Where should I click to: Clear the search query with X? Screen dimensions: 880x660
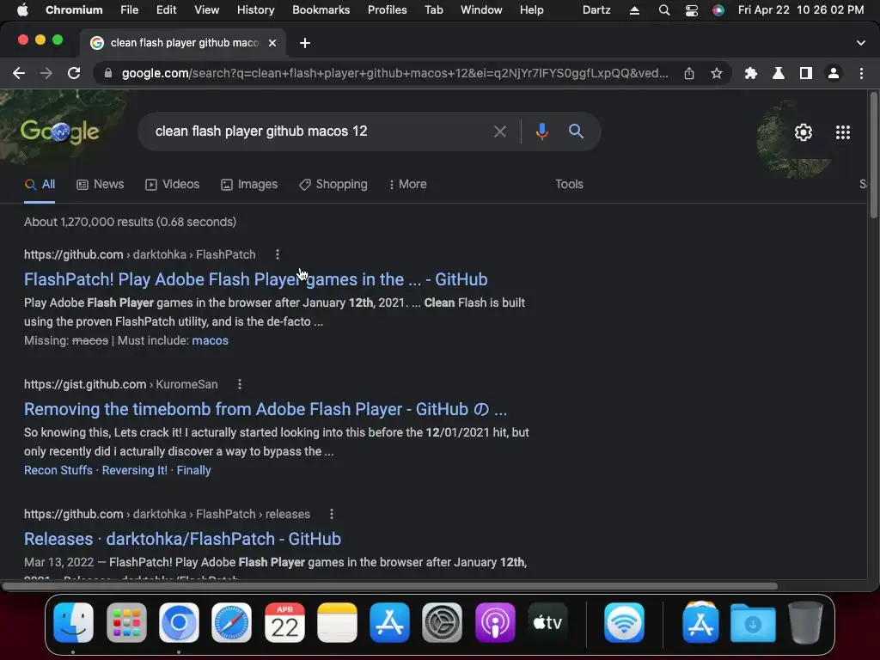pos(500,131)
